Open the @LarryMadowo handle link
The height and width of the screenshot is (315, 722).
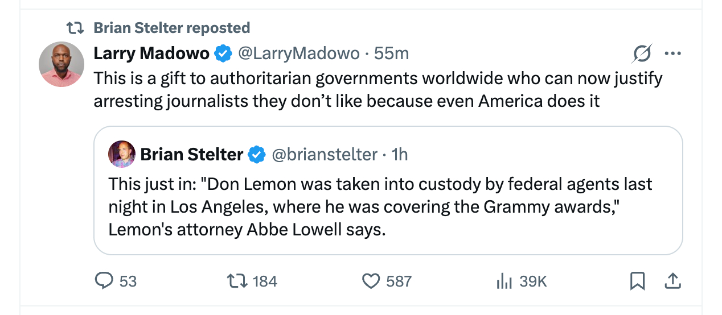[298, 53]
